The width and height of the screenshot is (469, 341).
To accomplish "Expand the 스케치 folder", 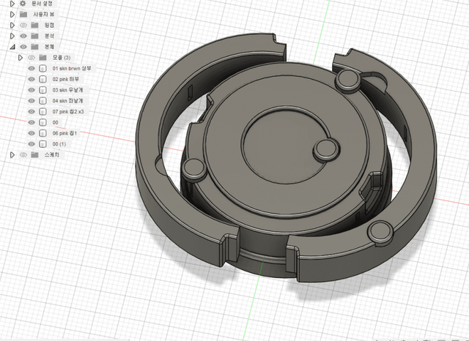I will 12,154.
